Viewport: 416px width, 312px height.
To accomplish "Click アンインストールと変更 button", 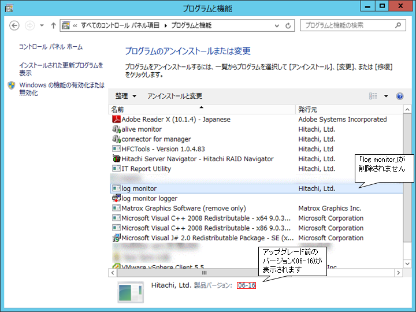I will tap(175, 96).
